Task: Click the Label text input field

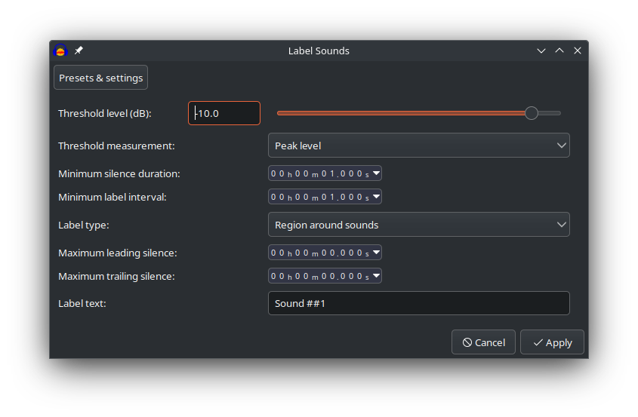Action: (418, 303)
